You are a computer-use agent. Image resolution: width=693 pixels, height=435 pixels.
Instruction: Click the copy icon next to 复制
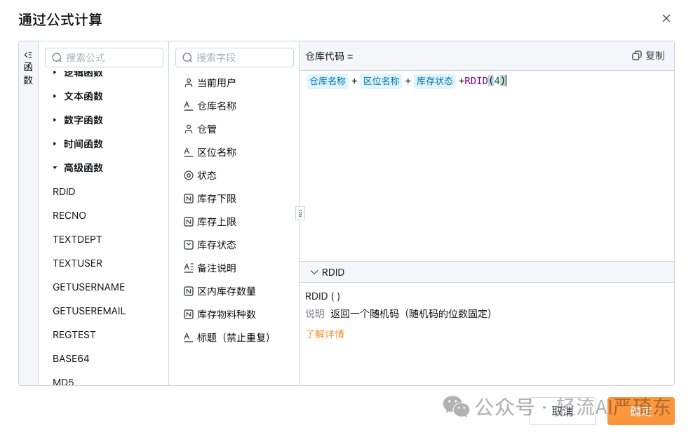[637, 55]
